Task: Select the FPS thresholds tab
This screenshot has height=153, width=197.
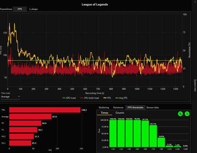Action: click(135, 107)
